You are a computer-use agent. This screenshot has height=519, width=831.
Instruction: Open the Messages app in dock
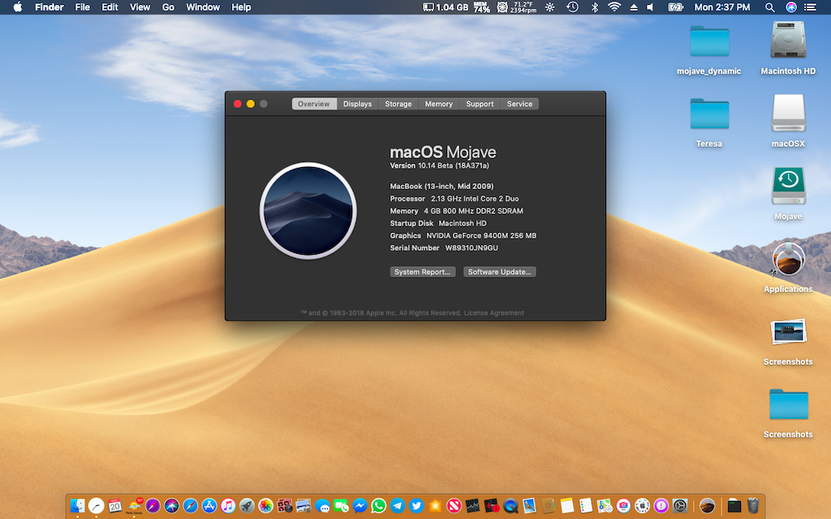coord(322,506)
